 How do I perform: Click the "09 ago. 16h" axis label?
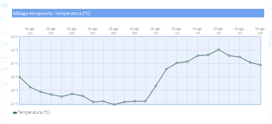218,31
